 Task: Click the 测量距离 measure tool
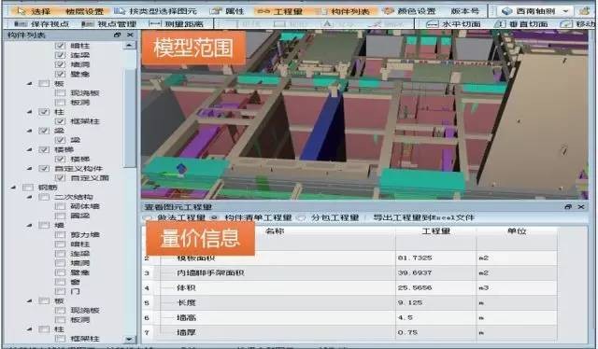click(x=177, y=24)
